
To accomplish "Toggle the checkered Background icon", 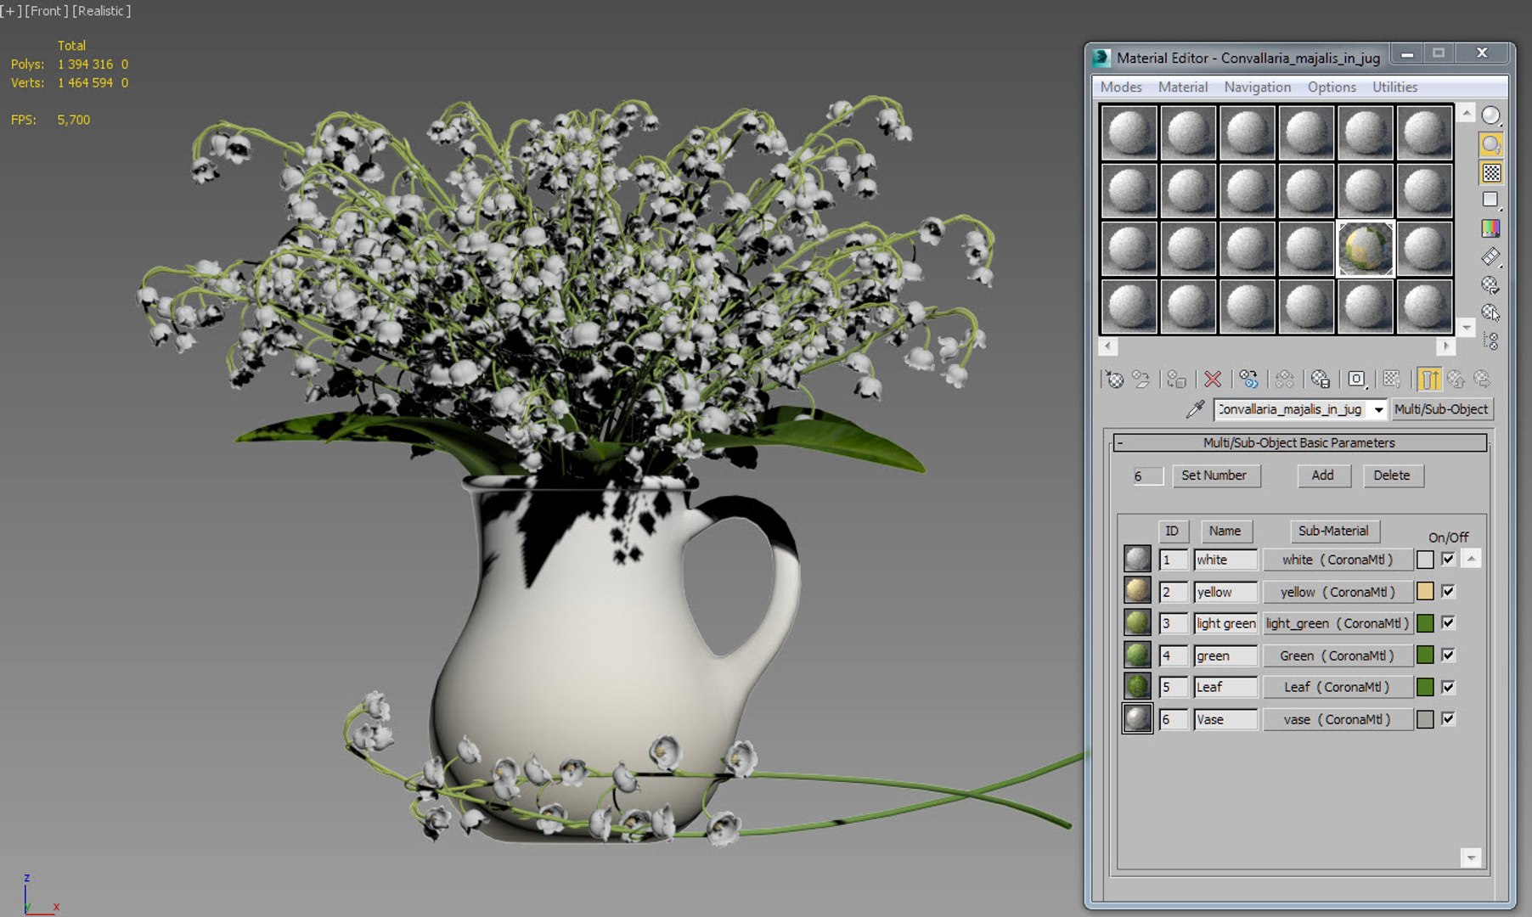I will 1491,173.
